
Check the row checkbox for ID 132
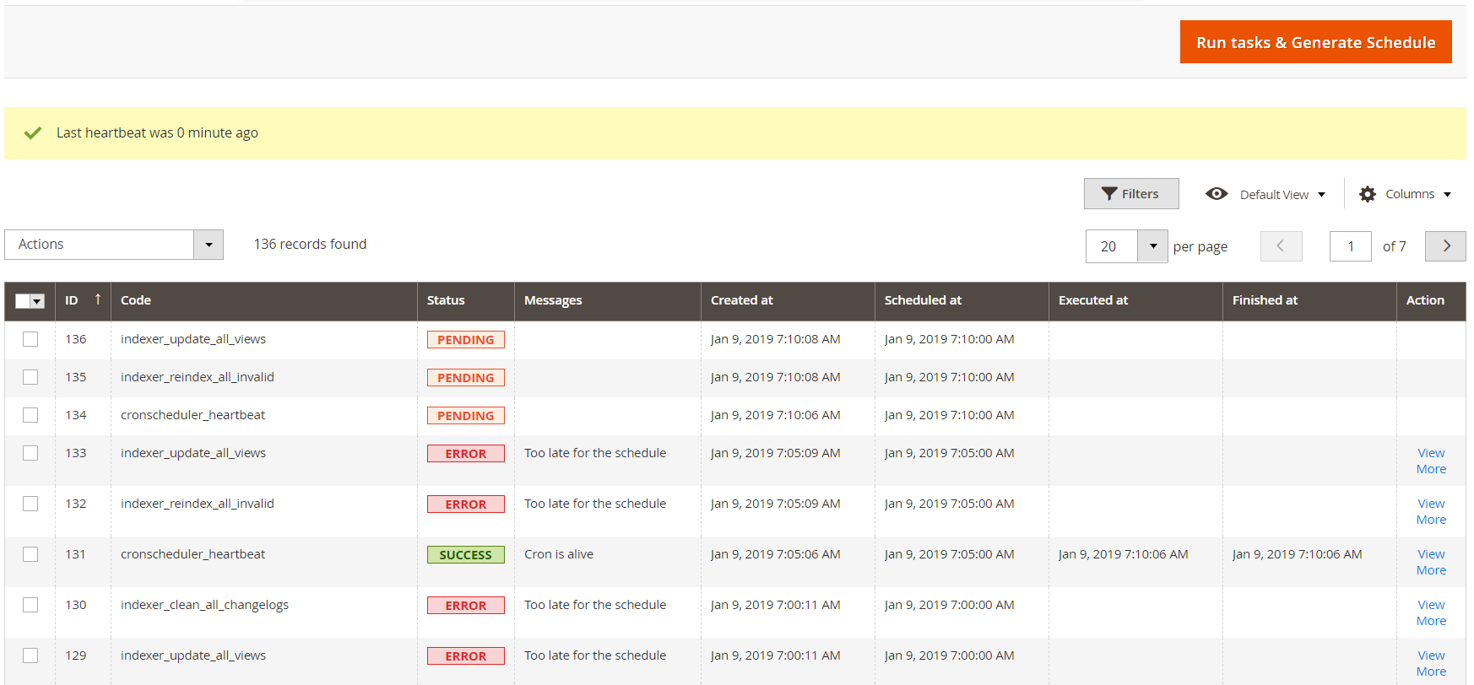pyautogui.click(x=30, y=504)
